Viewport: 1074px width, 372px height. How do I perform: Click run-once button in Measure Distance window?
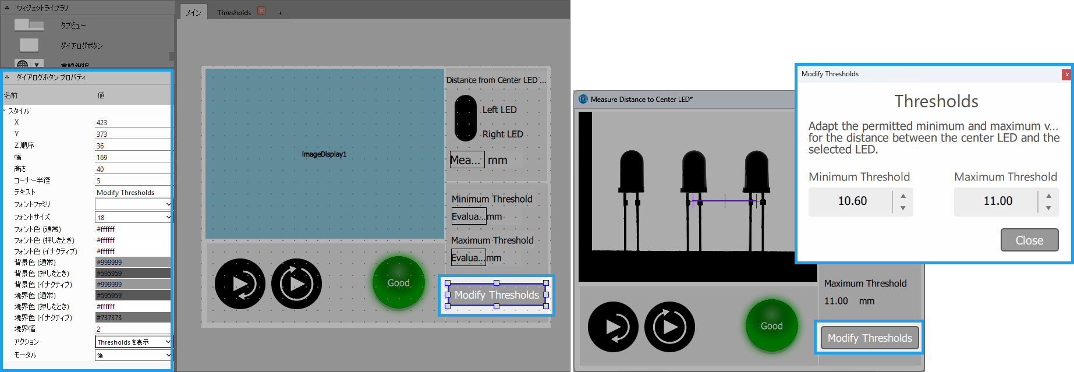(613, 327)
